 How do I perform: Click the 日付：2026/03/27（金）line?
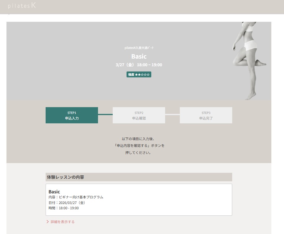(68, 203)
